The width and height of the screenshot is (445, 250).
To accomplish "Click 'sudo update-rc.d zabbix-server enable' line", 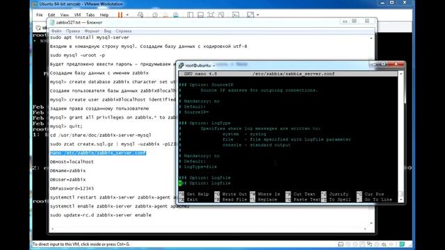I will click(100, 215).
